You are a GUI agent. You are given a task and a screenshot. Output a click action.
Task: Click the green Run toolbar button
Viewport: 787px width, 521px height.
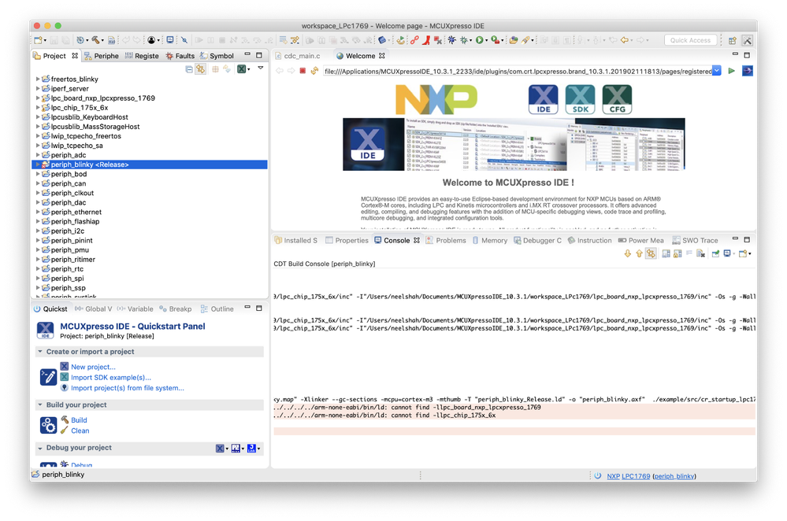(479, 40)
